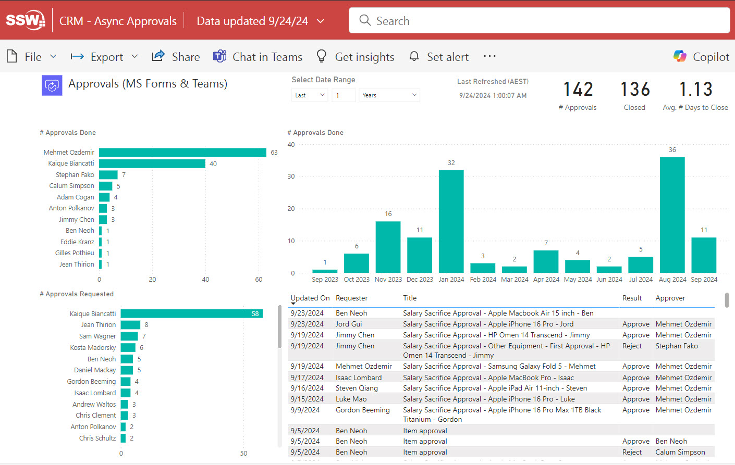Click the Set alert bell icon
The width and height of the screenshot is (735, 465).
click(414, 56)
